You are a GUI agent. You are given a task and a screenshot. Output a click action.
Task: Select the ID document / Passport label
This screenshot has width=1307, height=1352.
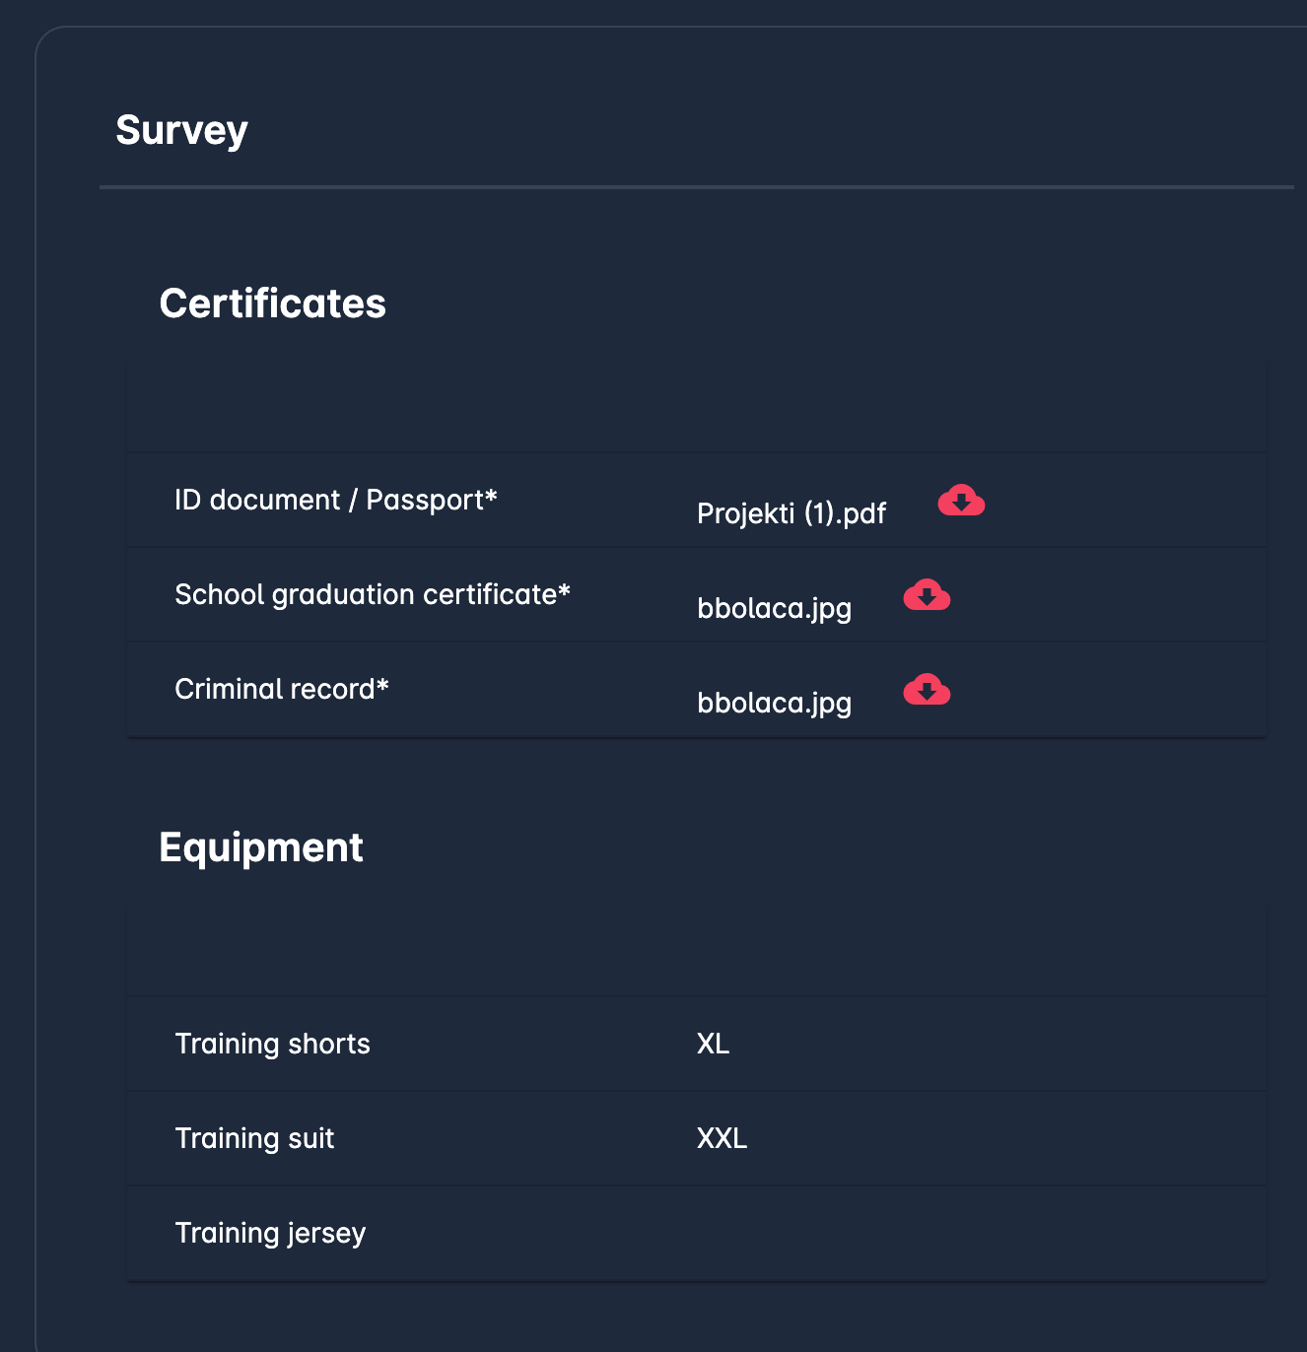coord(335,500)
